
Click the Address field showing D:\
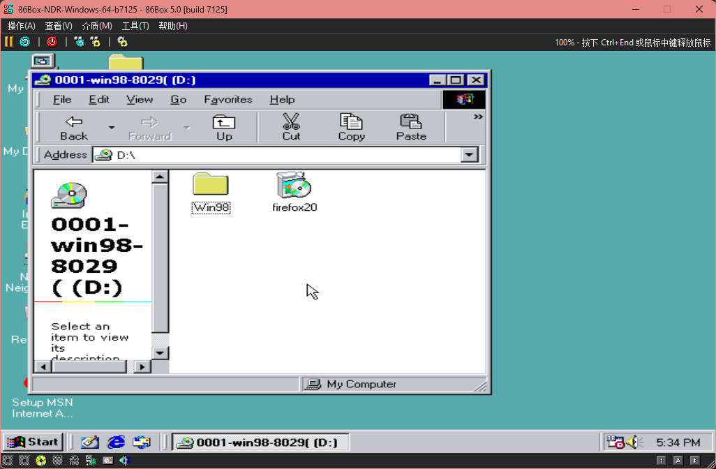(x=277, y=155)
